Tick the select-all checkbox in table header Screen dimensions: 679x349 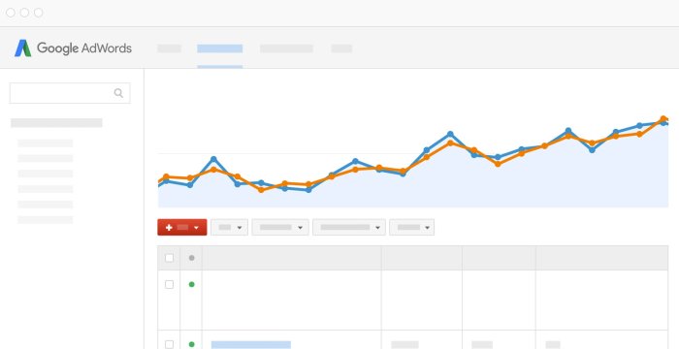[170, 258]
